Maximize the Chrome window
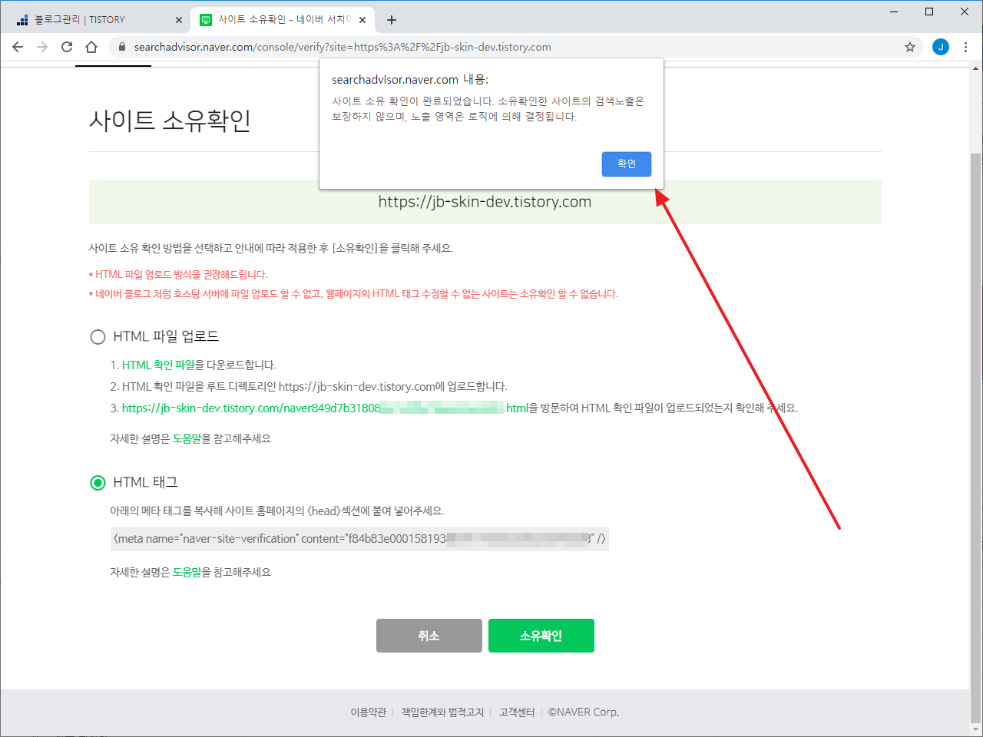 (929, 12)
